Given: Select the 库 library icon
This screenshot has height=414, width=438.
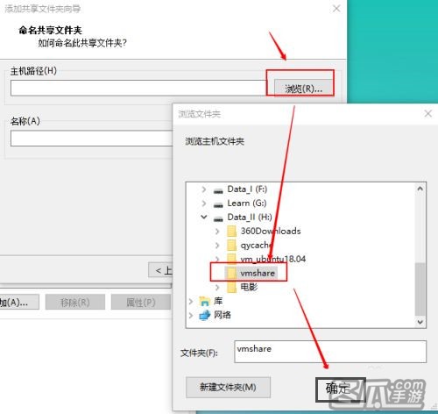Looking at the screenshot, I should 204,301.
